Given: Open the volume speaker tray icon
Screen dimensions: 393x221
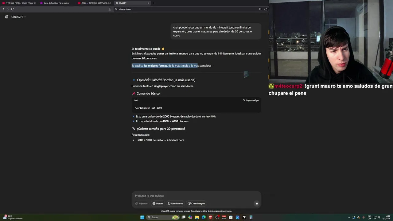Looking at the screenshot, I should (379, 217).
